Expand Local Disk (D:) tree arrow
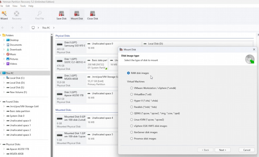The width and height of the screenshot is (259, 157). click(4, 83)
